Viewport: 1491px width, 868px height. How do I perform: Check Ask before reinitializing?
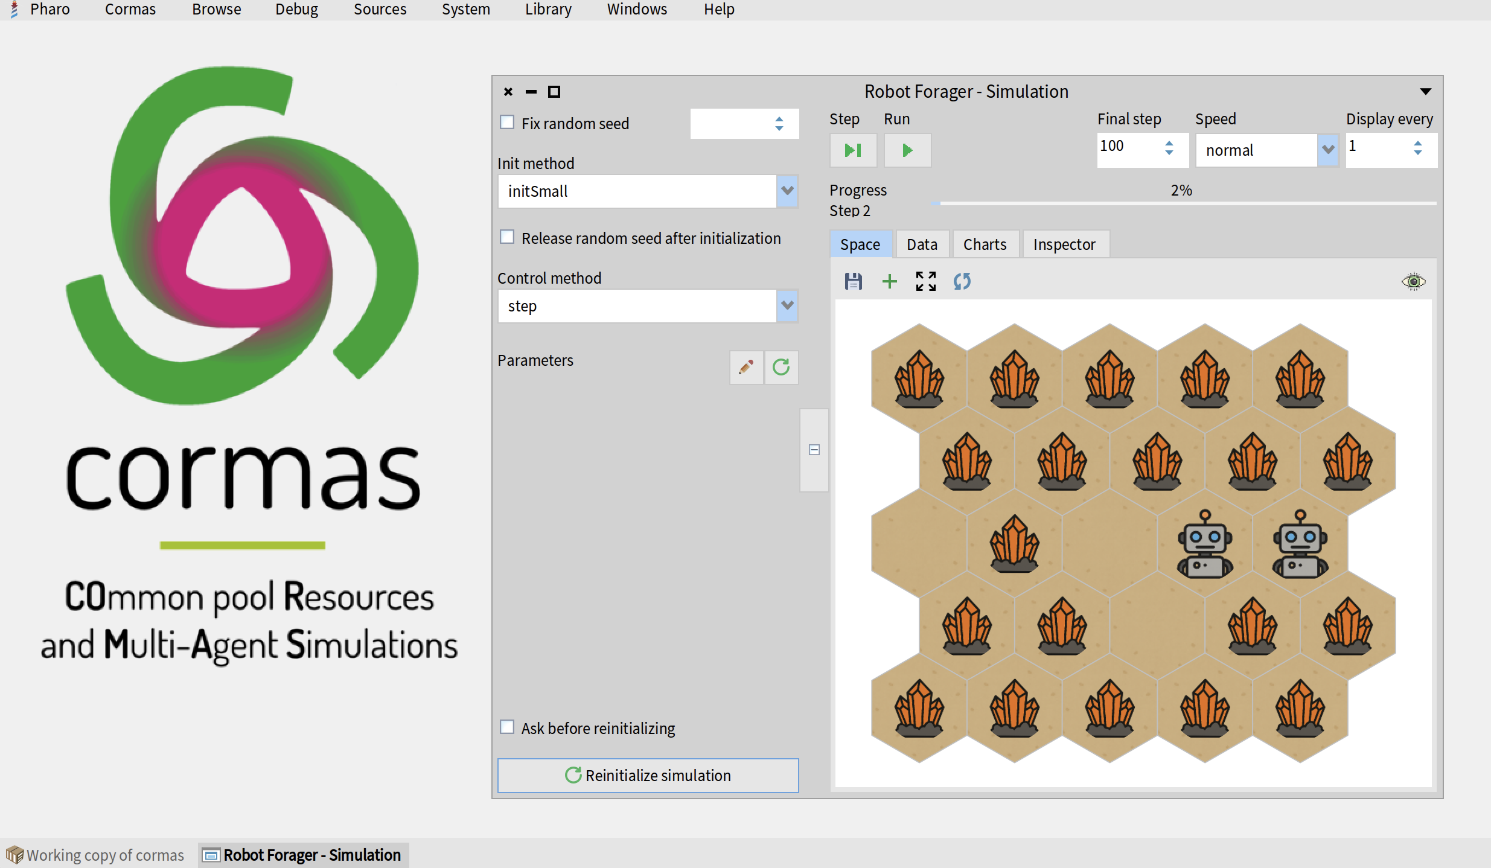click(507, 727)
